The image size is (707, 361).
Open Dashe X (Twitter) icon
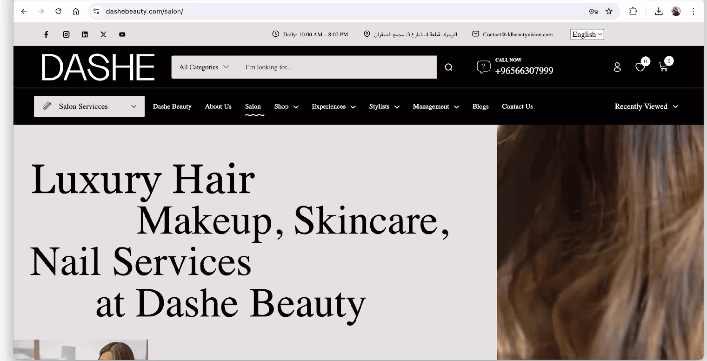[103, 34]
